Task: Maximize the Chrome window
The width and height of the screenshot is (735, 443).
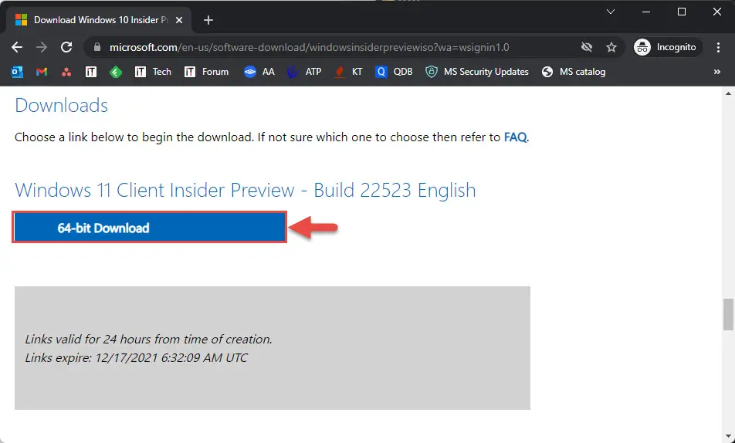Action: click(x=682, y=12)
